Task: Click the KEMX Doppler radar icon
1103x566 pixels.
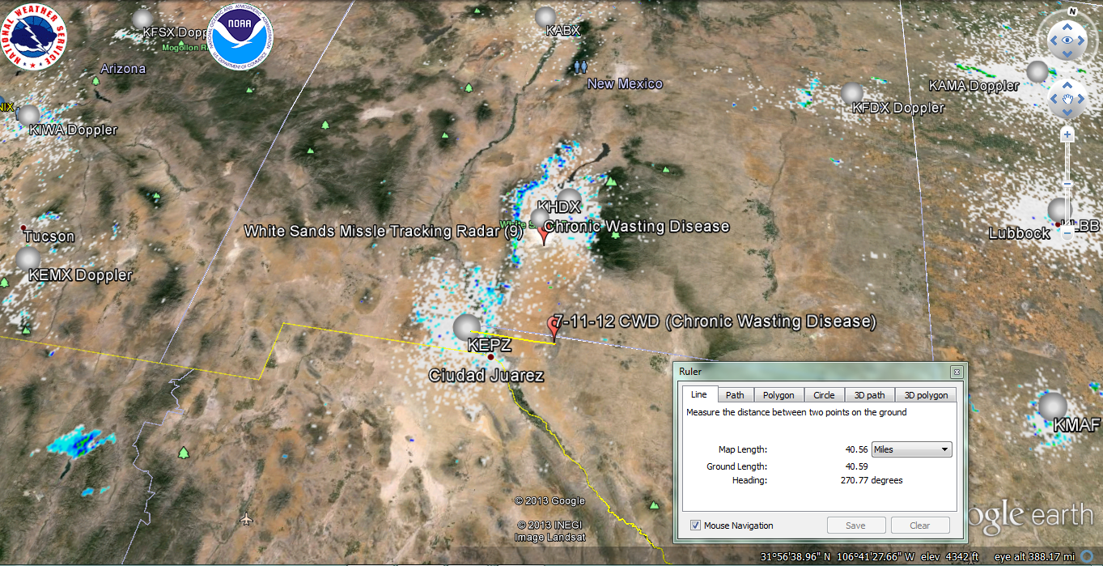Action: pyautogui.click(x=29, y=258)
